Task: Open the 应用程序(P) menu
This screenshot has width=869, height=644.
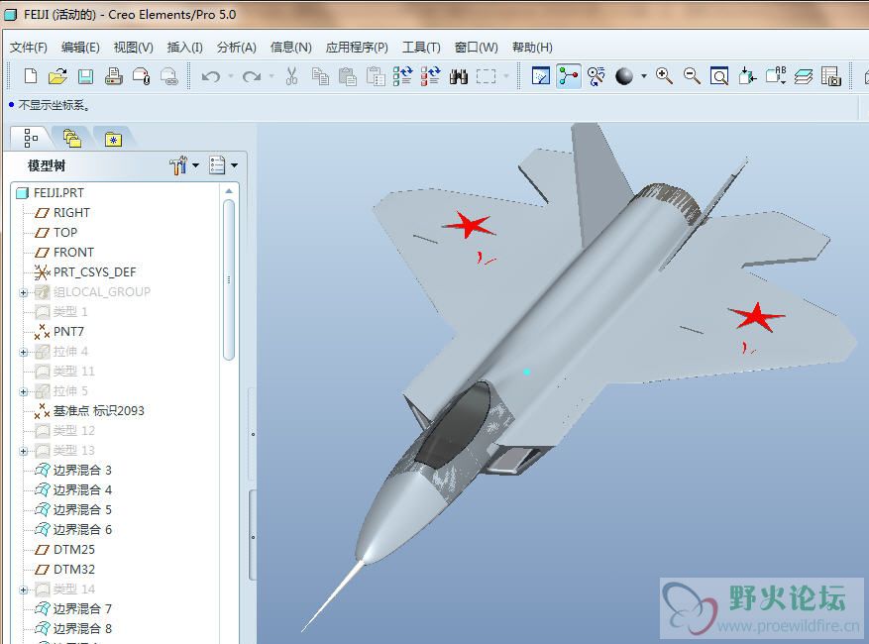Action: point(357,48)
